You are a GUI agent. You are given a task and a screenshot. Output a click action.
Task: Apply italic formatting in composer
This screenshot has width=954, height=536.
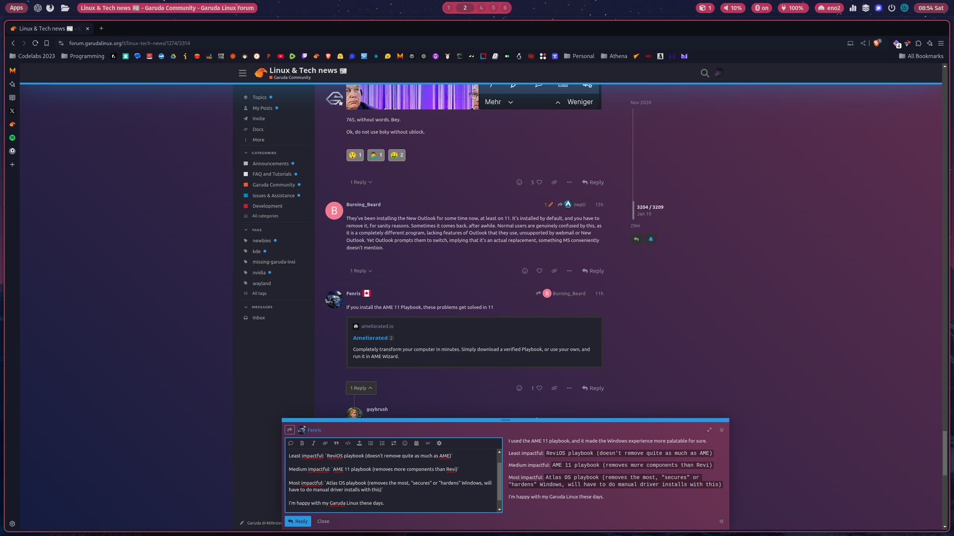[314, 443]
